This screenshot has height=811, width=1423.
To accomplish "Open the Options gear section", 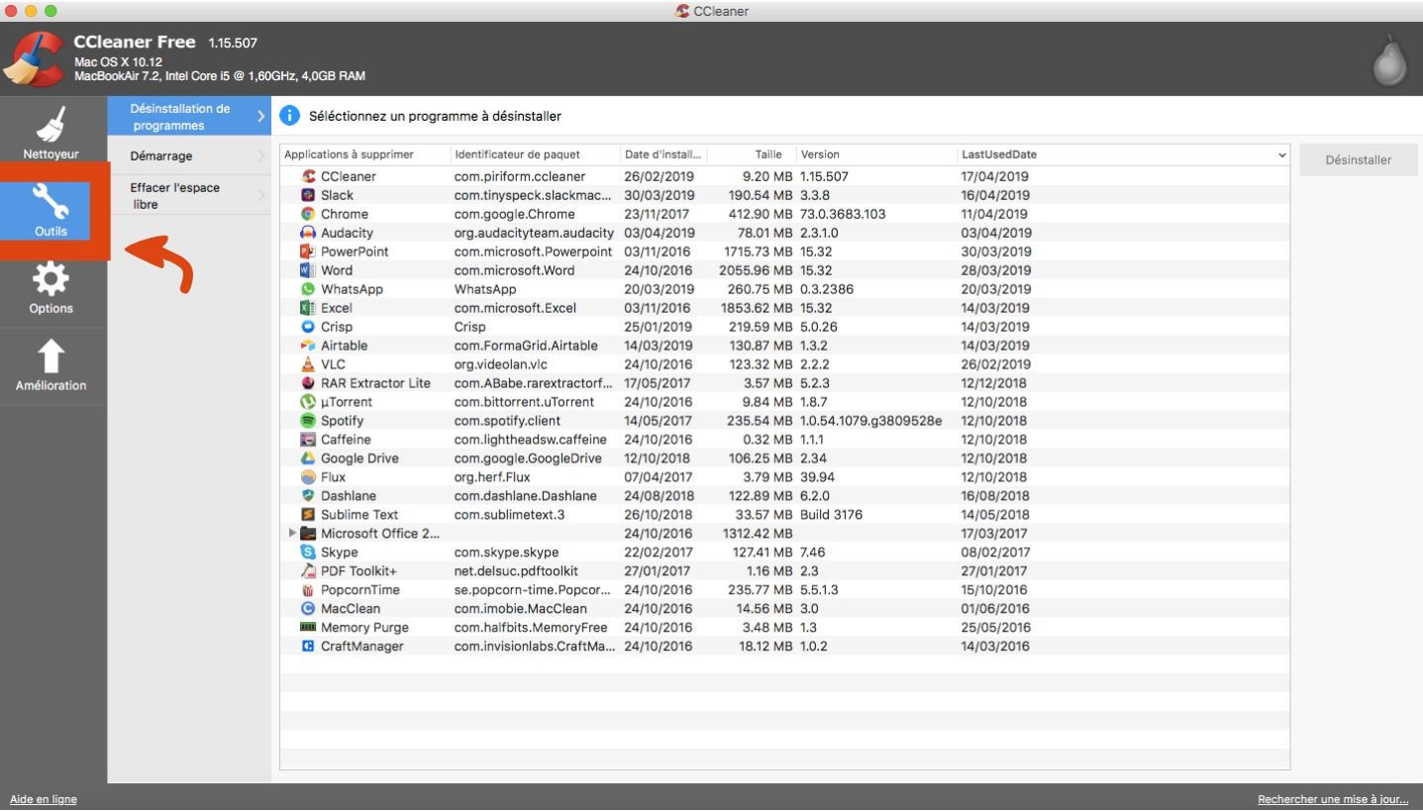I will pyautogui.click(x=51, y=287).
